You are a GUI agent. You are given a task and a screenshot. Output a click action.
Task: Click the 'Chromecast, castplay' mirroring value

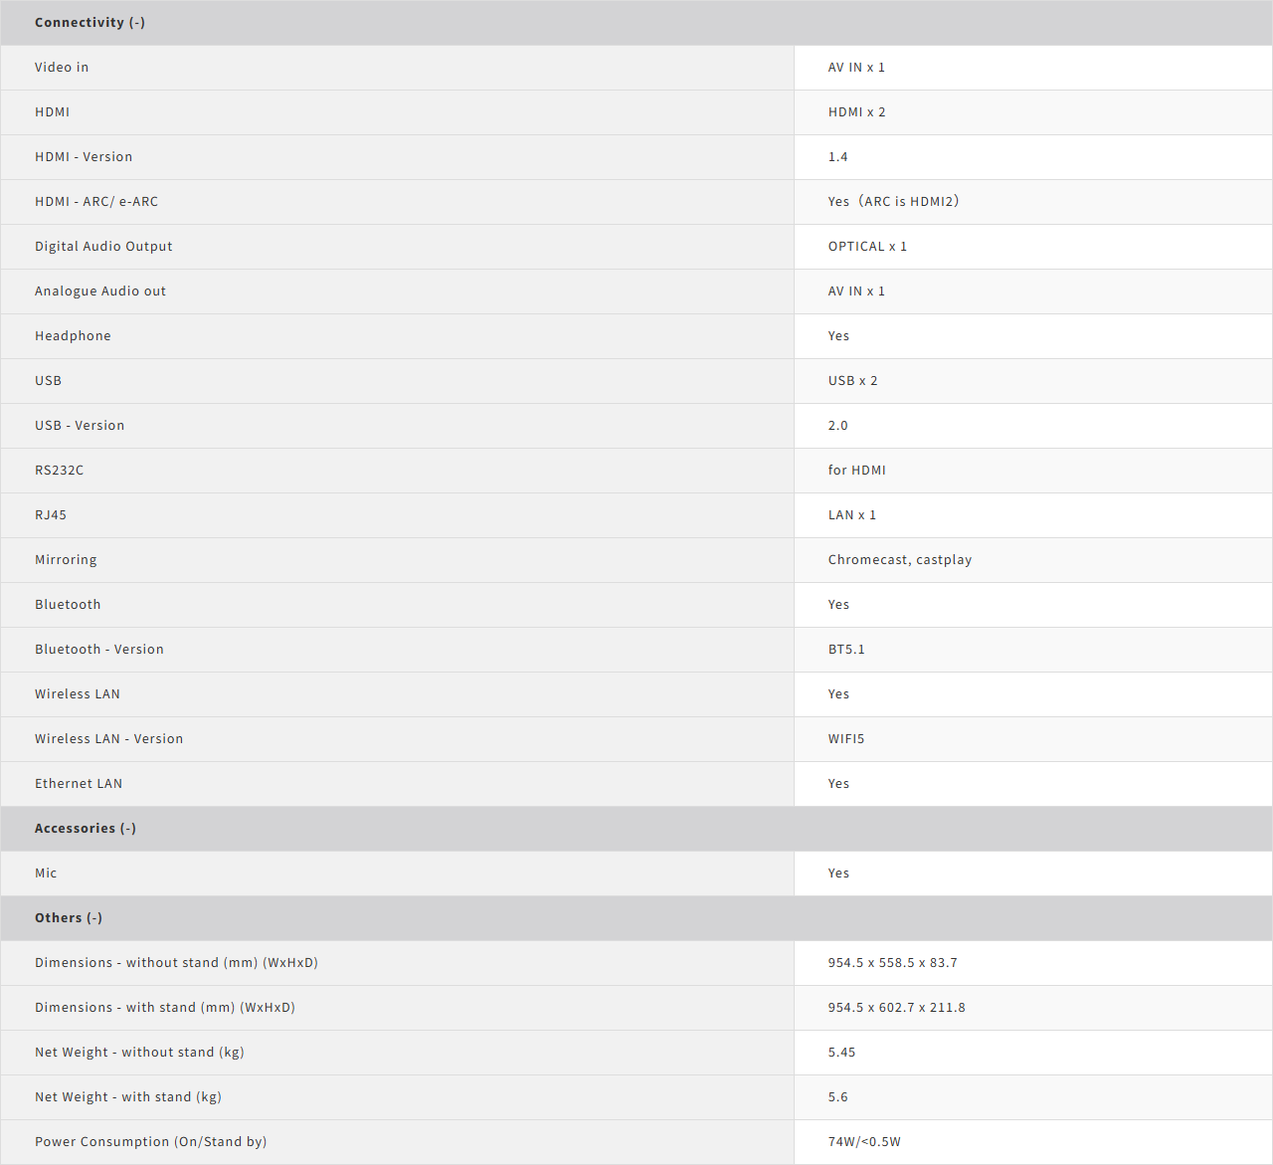coord(899,560)
